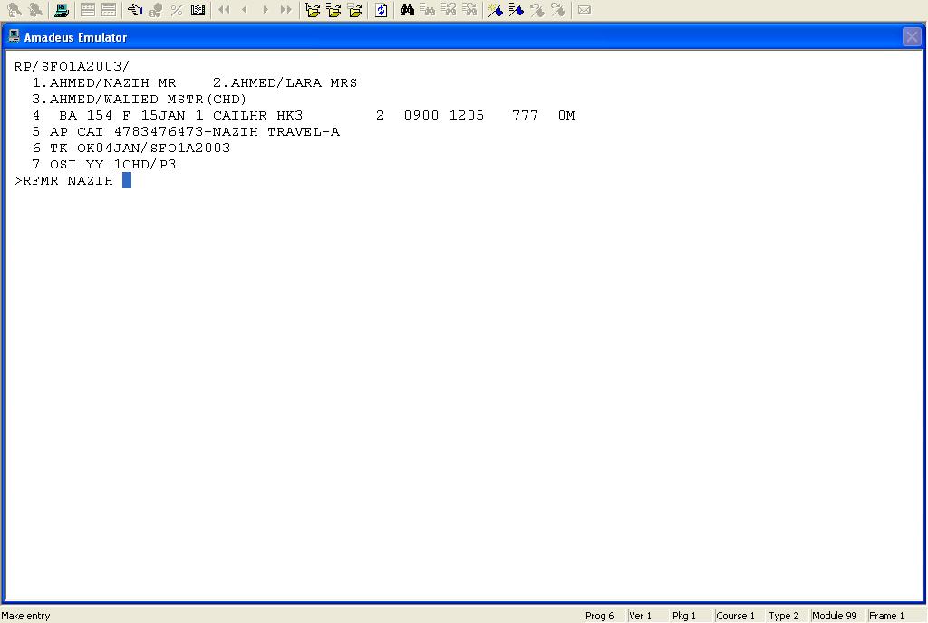Click departure time 0900

pyautogui.click(x=421, y=115)
